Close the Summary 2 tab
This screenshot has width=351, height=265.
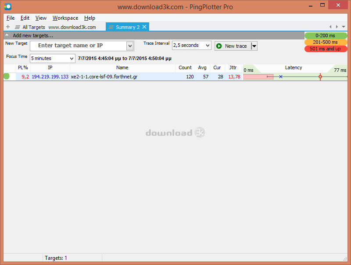144,27
